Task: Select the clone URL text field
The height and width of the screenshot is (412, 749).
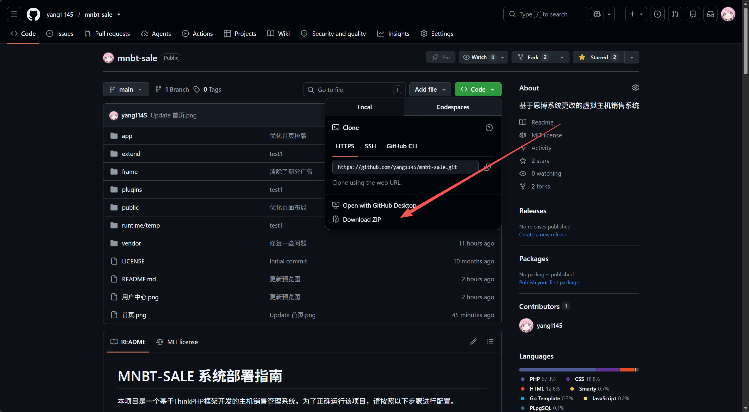Action: point(406,167)
